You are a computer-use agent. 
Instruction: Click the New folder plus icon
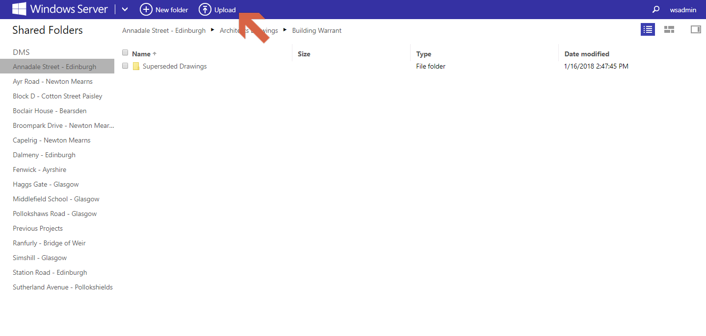[146, 9]
